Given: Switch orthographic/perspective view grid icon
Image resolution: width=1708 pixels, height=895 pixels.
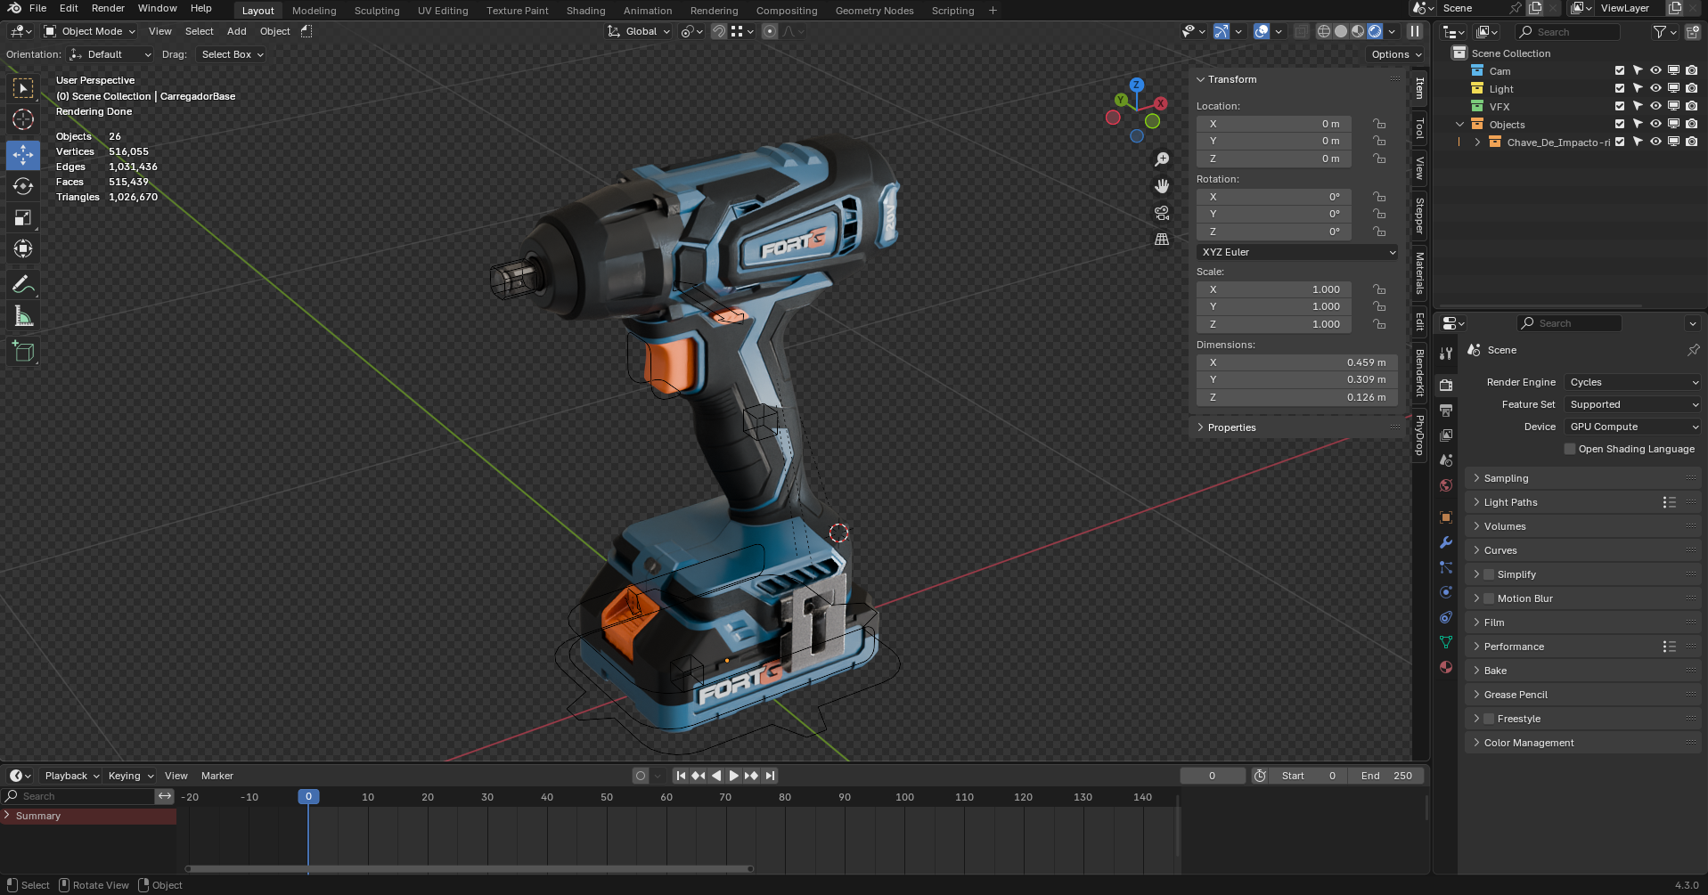Looking at the screenshot, I should click(1162, 240).
